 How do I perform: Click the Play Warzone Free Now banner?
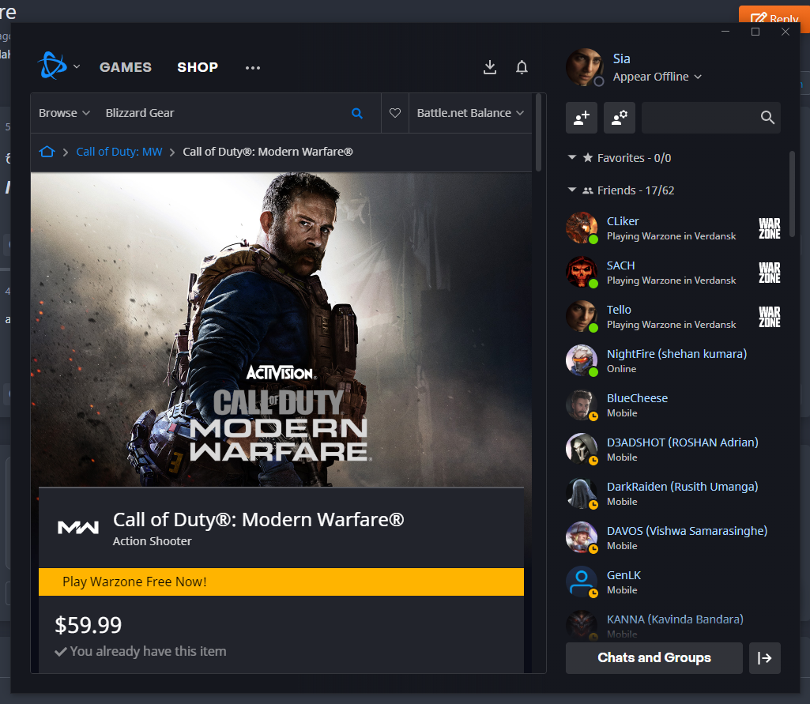click(x=281, y=582)
